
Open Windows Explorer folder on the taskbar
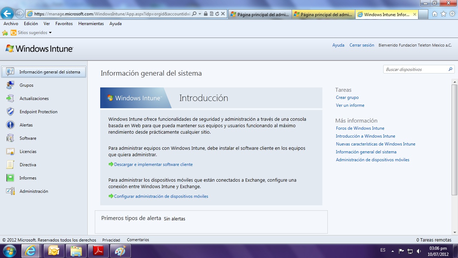tap(76, 251)
